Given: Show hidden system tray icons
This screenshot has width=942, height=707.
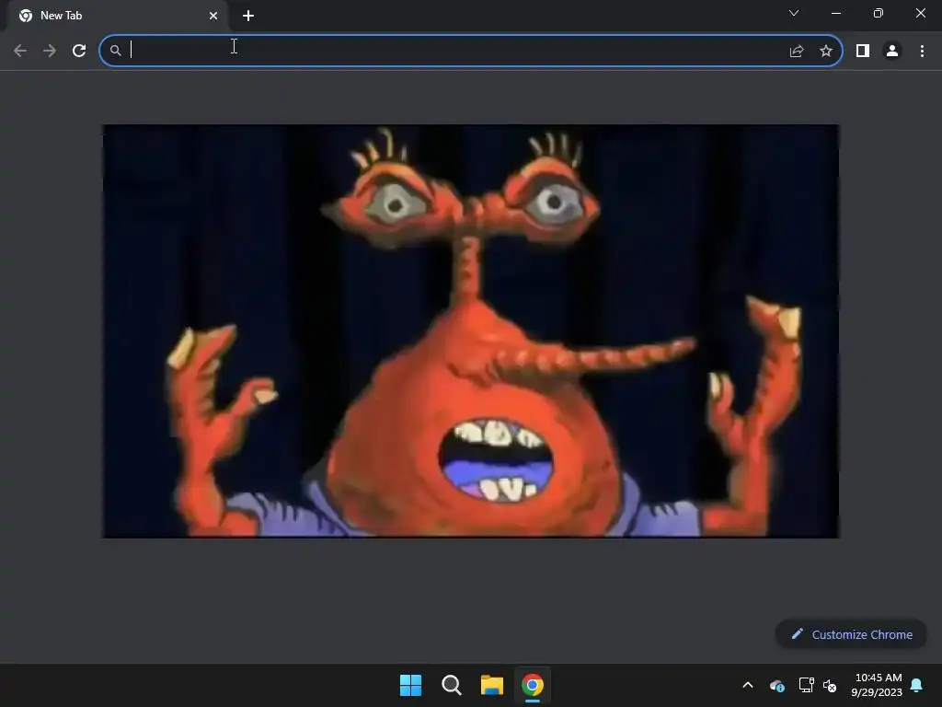Looking at the screenshot, I should pos(748,685).
